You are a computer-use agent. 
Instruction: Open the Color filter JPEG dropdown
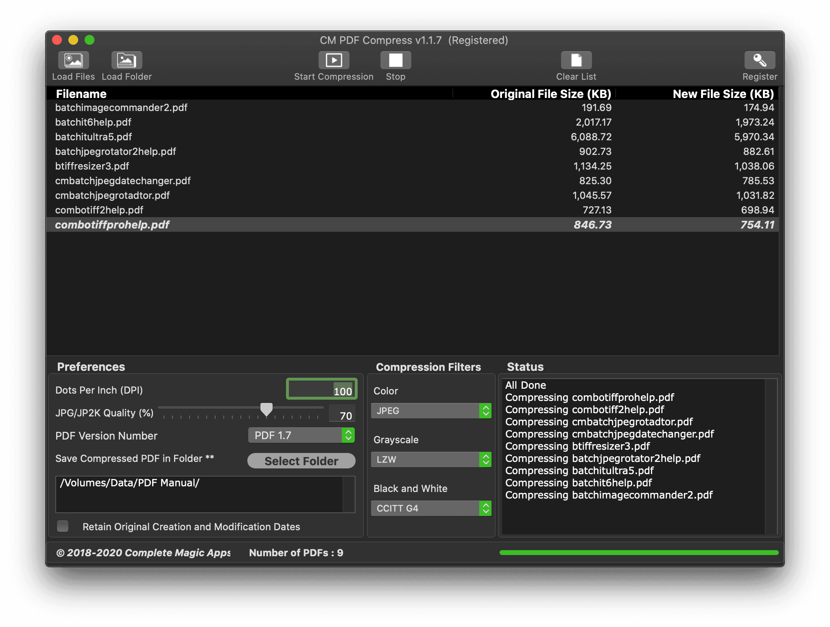point(431,411)
